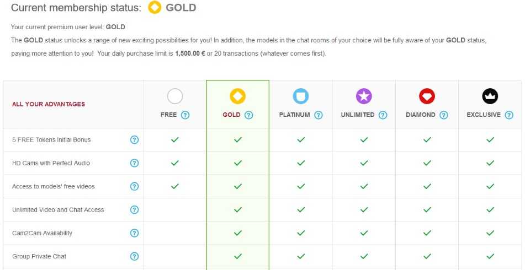The height and width of the screenshot is (270, 525).
Task: Show info for Group Private Chat row
Action: [x=134, y=257]
